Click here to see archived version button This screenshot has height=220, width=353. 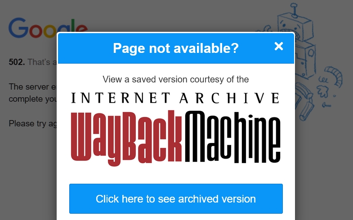(x=176, y=198)
